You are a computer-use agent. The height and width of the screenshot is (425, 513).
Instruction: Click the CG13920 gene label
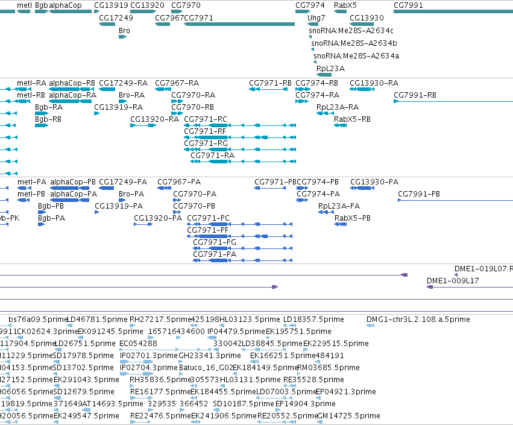tap(147, 5)
